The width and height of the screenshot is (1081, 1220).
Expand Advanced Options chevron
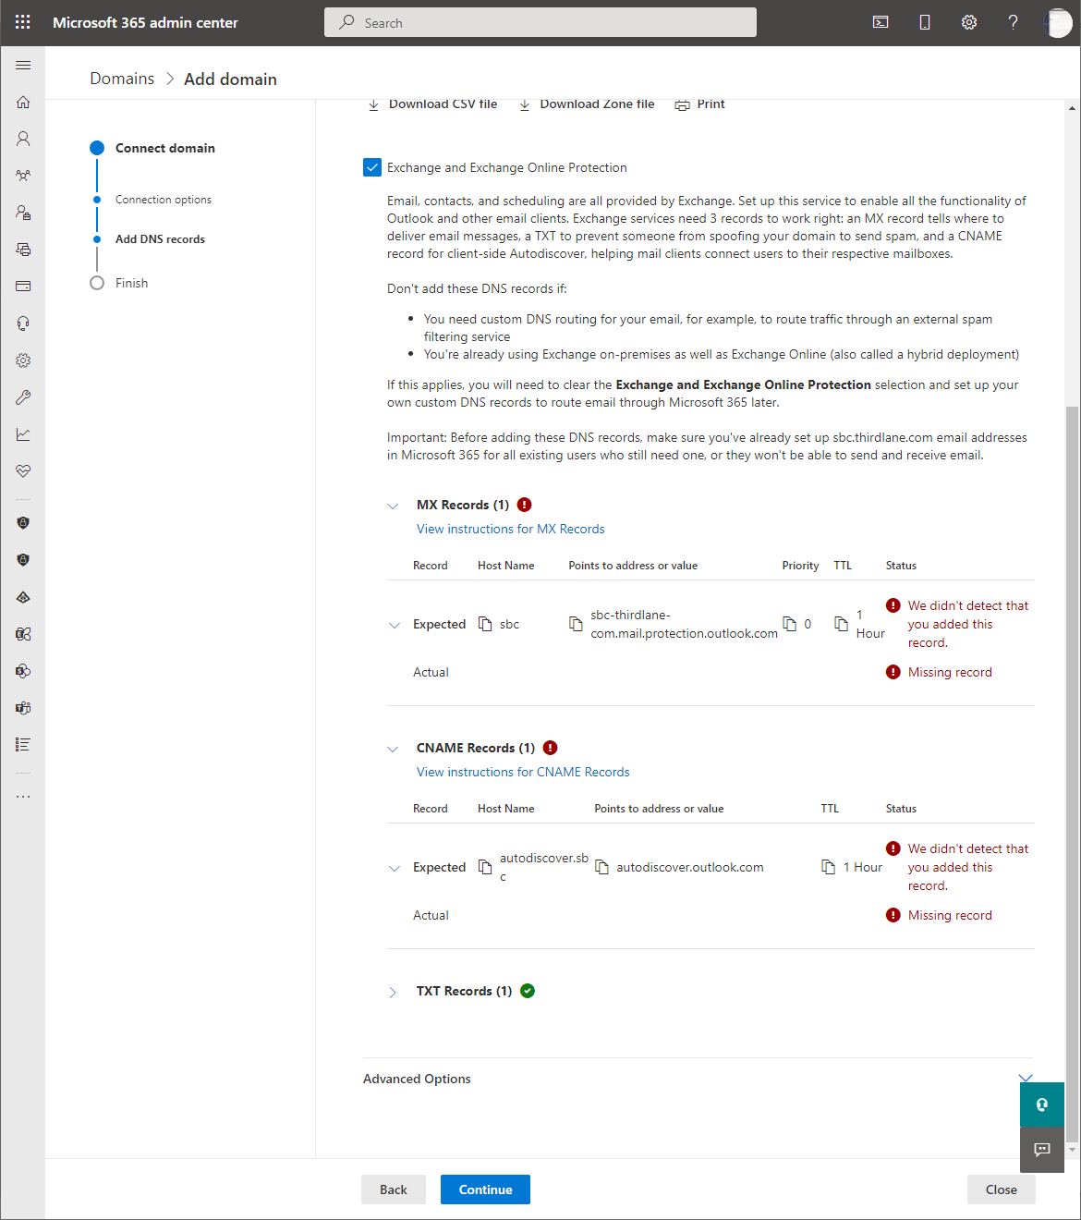coord(1025,1078)
